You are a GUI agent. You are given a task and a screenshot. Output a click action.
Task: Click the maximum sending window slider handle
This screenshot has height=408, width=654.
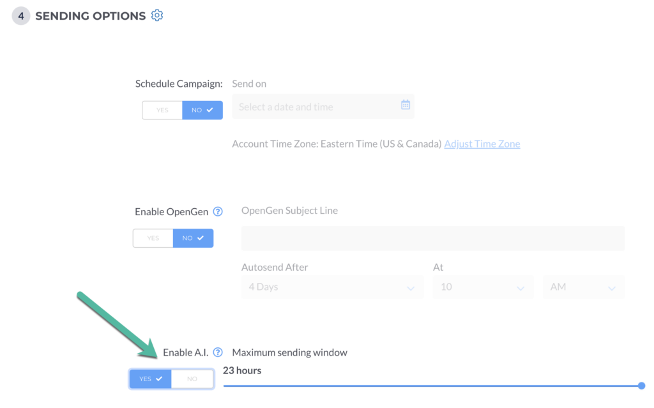pyautogui.click(x=641, y=386)
